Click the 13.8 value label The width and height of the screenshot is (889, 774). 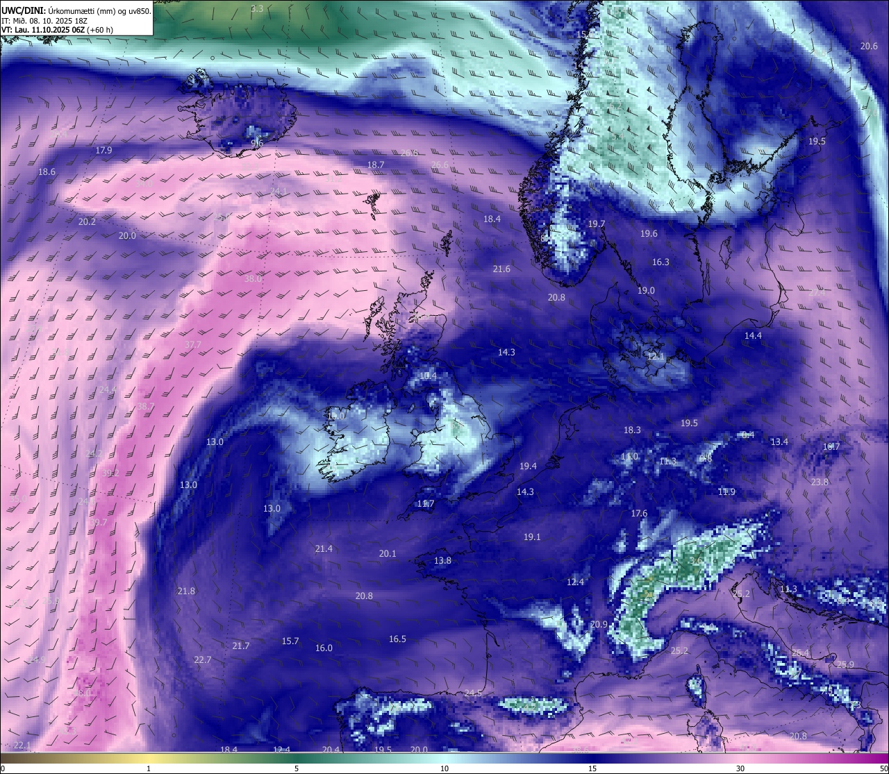tap(442, 560)
